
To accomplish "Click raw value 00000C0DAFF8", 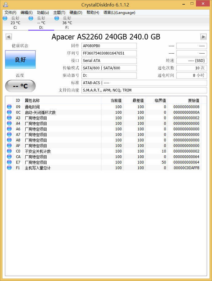I will click(186, 168).
